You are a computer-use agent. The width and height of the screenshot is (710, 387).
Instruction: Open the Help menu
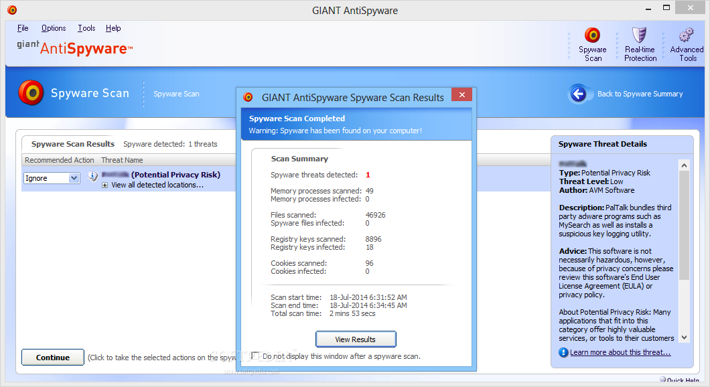113,28
